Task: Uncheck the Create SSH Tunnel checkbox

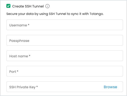Action: 8,6
